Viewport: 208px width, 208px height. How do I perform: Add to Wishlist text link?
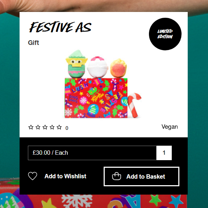65,176
